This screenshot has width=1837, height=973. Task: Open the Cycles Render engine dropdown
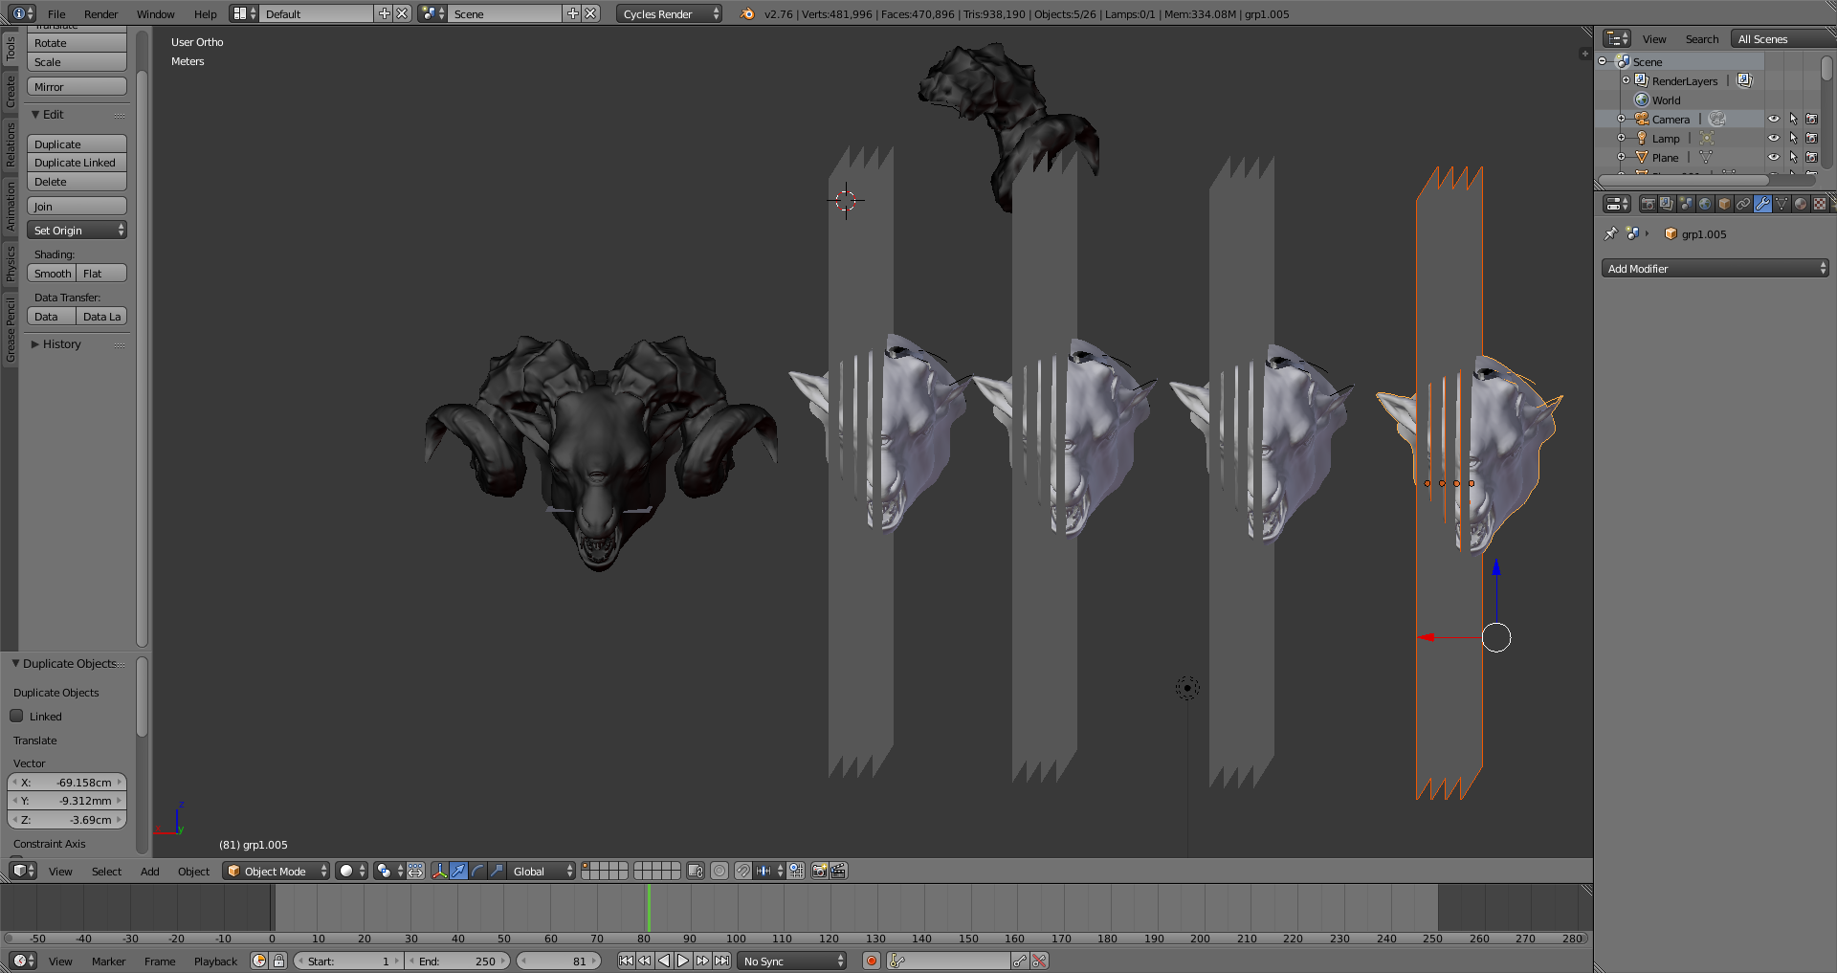[669, 13]
